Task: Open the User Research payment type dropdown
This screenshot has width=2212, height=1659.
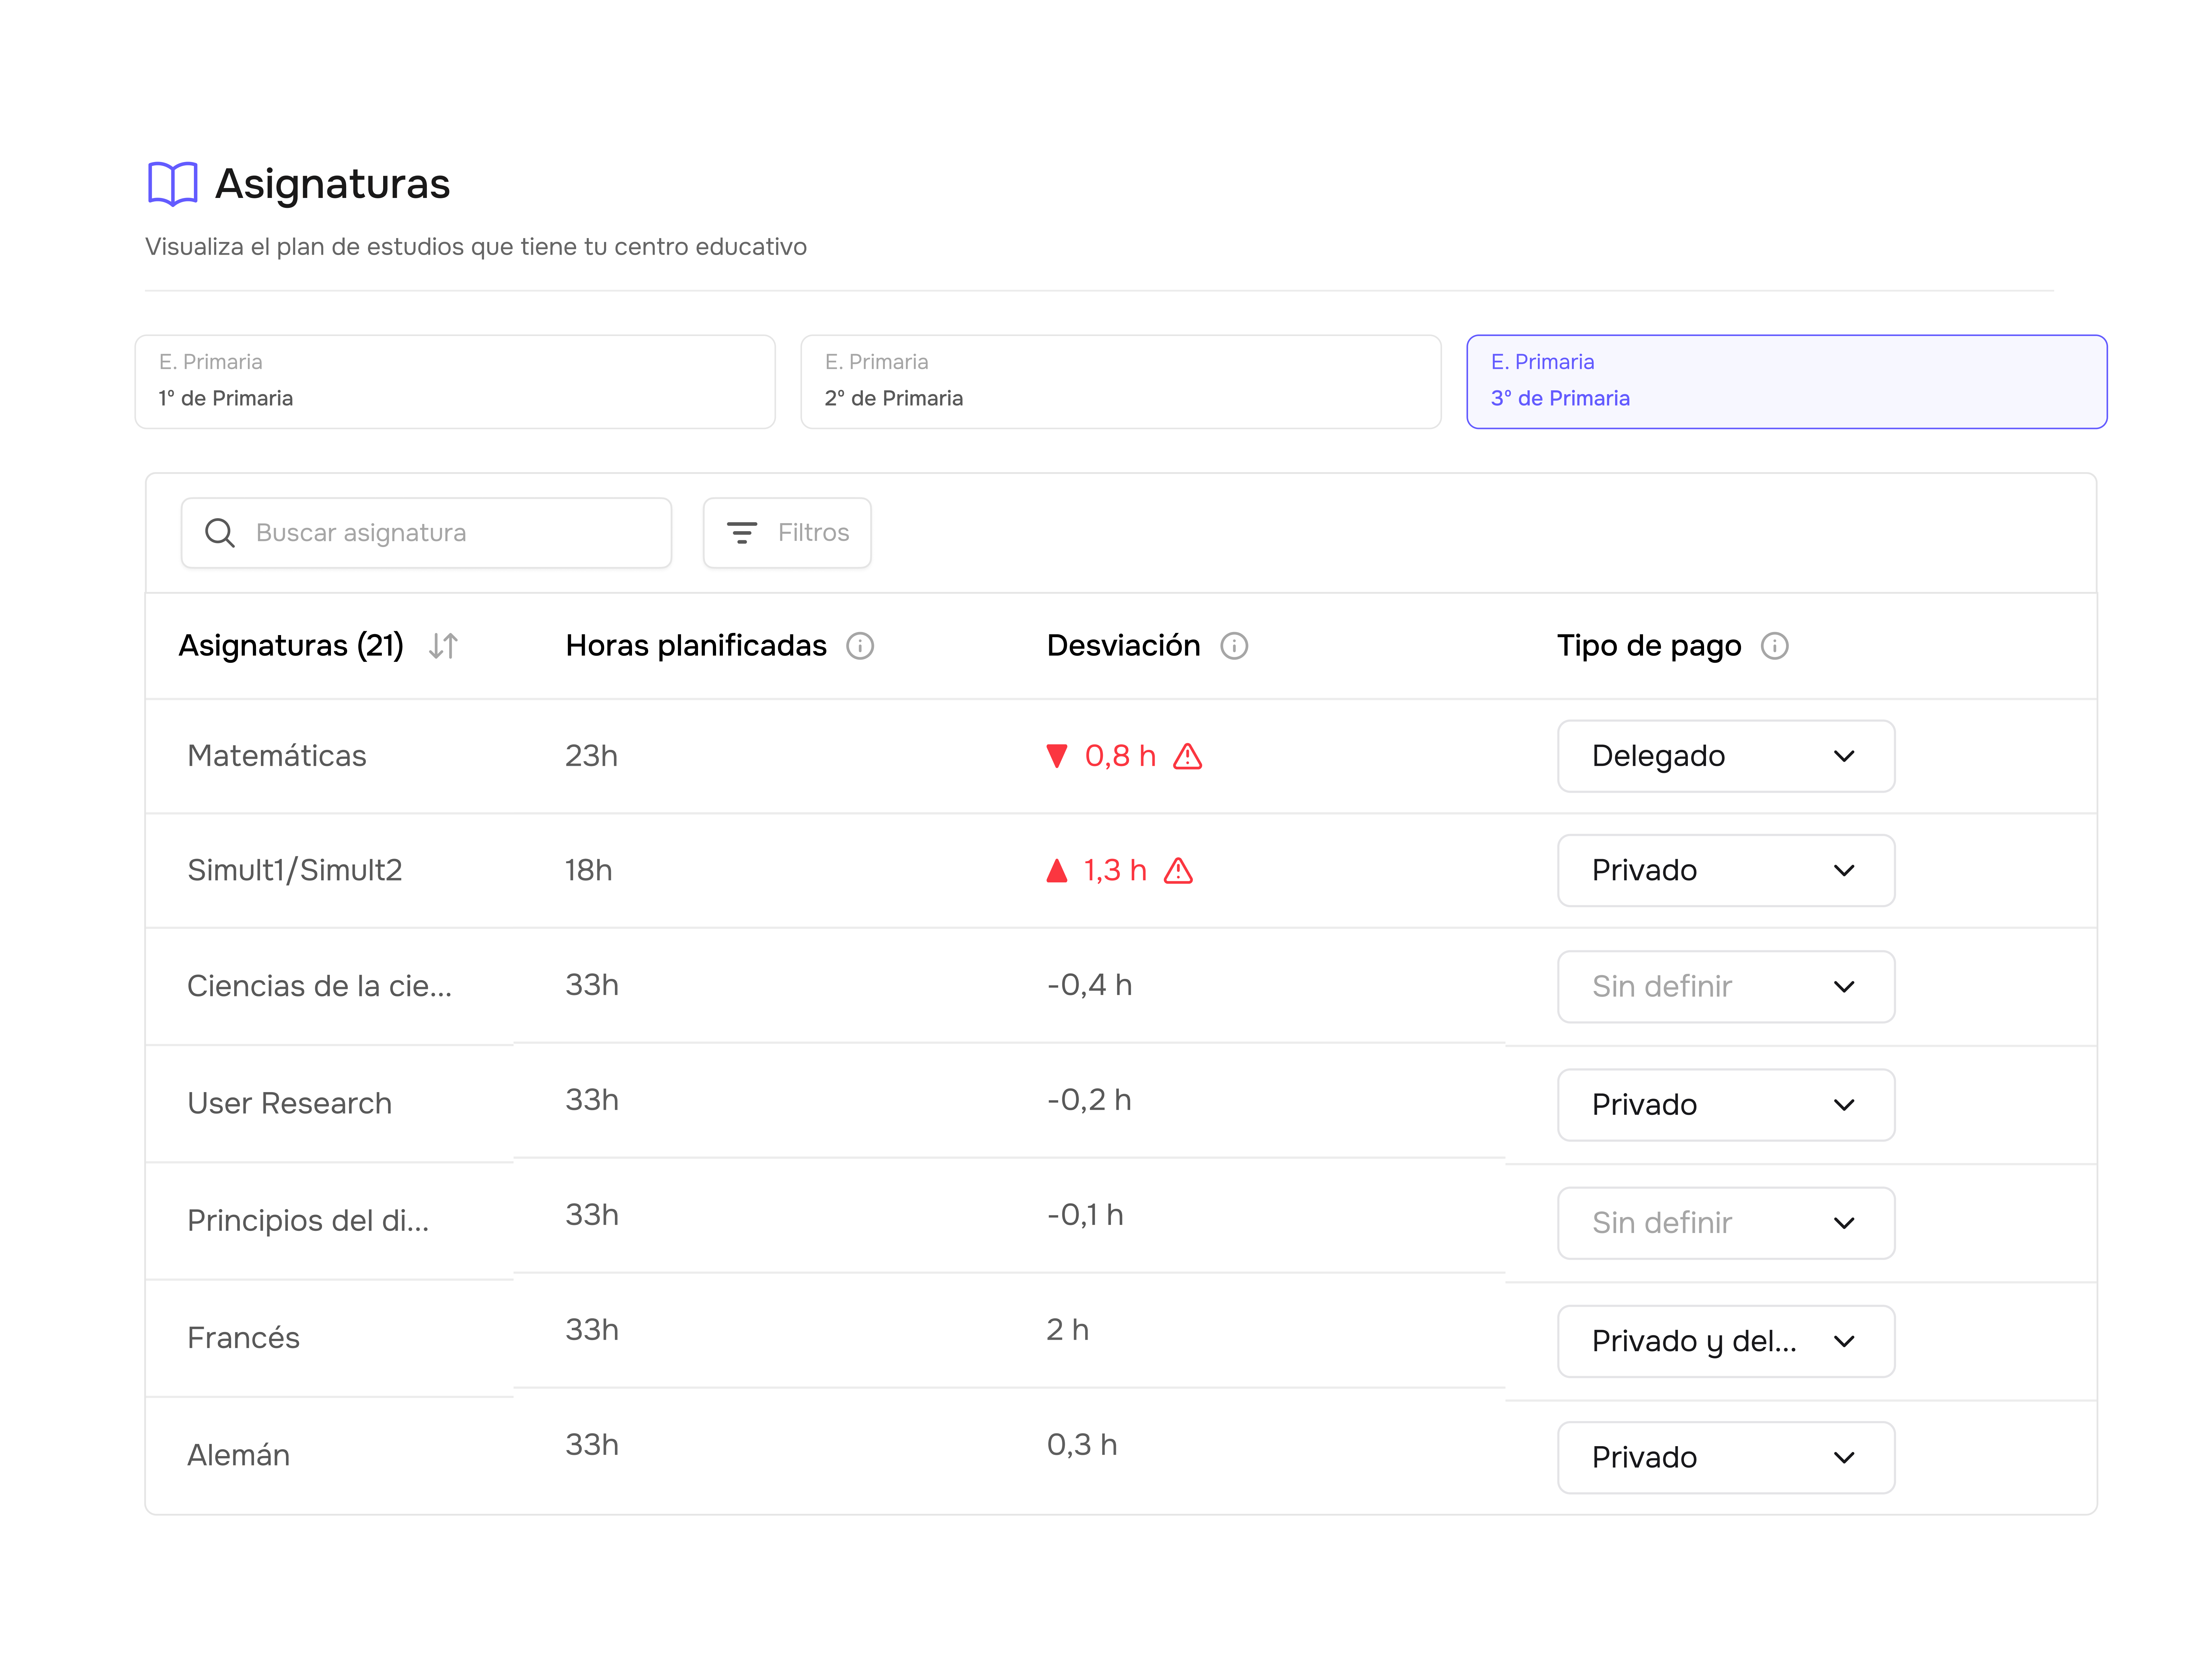Action: [x=1726, y=1105]
